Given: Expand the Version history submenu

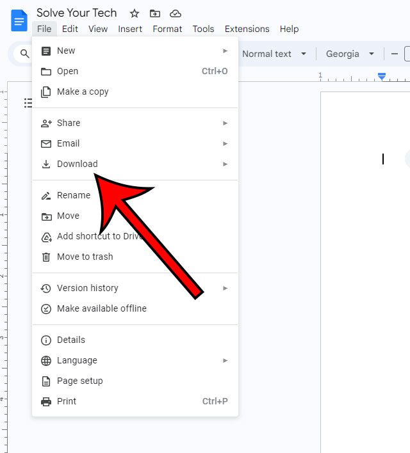Looking at the screenshot, I should tap(87, 288).
